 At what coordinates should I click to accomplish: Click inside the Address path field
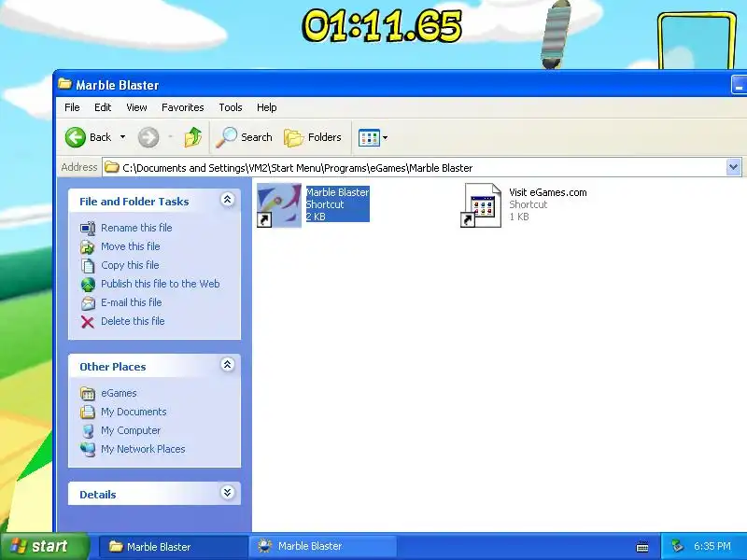(x=415, y=168)
